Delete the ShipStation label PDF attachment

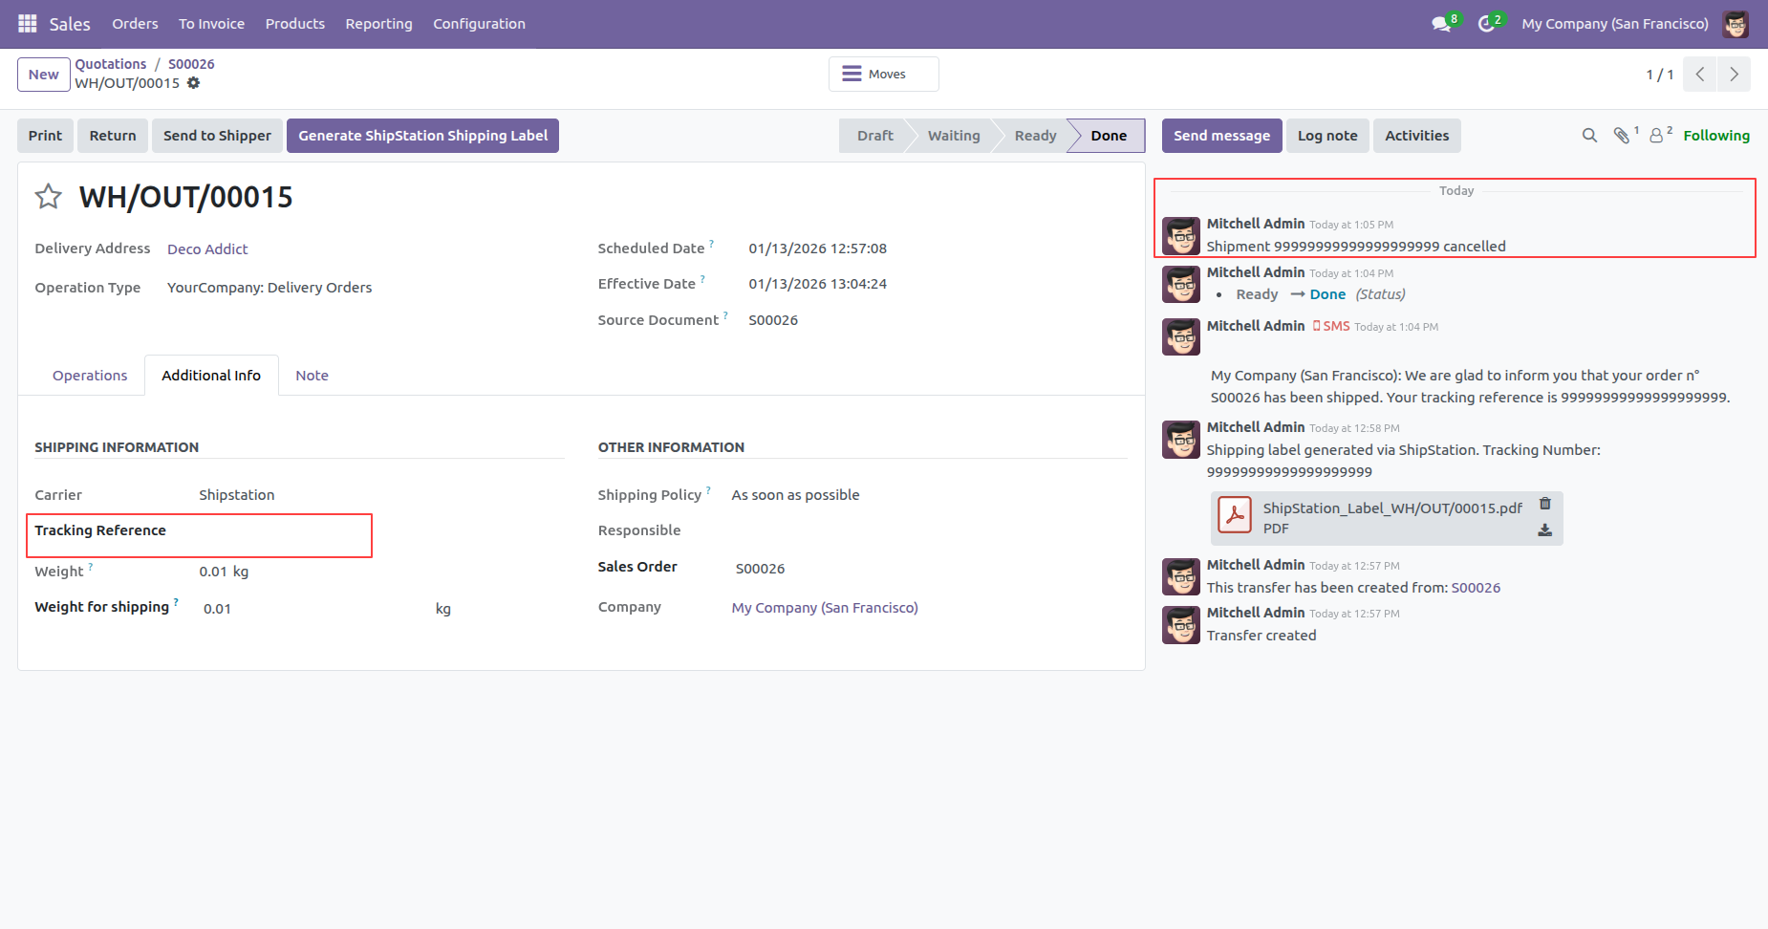tap(1545, 504)
